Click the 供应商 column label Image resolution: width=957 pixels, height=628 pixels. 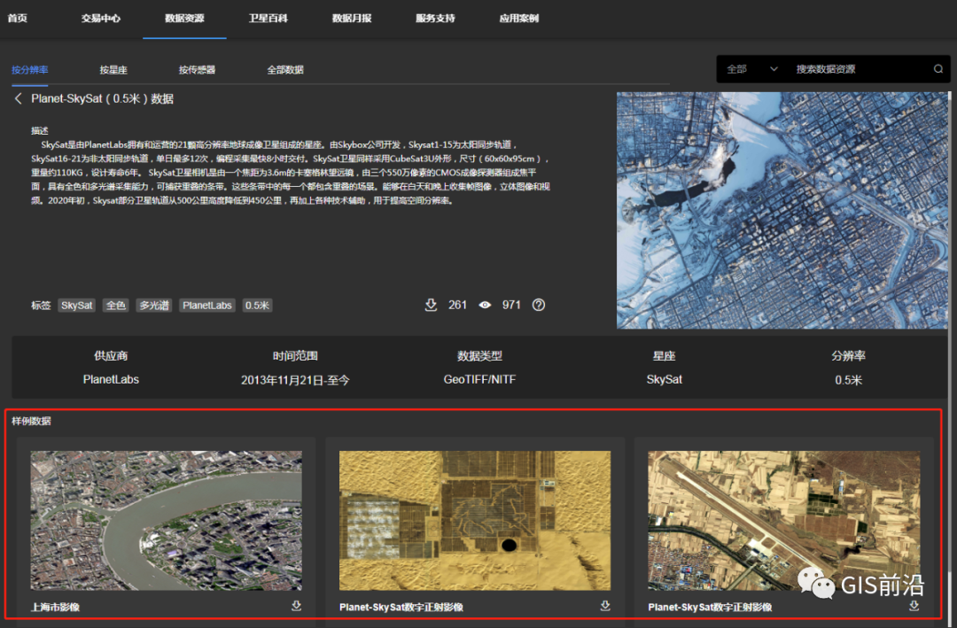(111, 356)
